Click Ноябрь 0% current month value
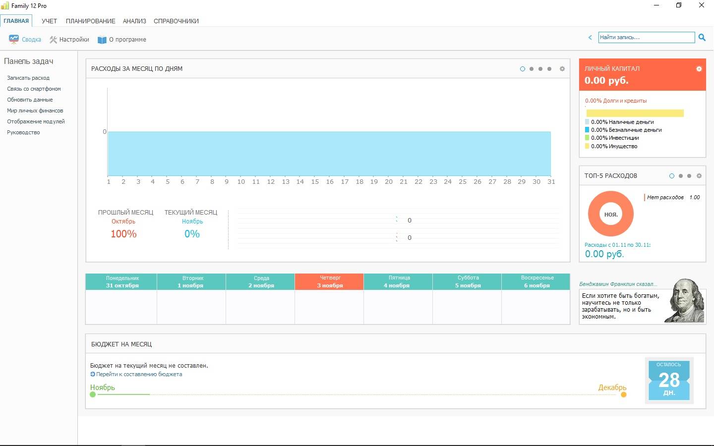This screenshot has width=714, height=446. pyautogui.click(x=192, y=234)
